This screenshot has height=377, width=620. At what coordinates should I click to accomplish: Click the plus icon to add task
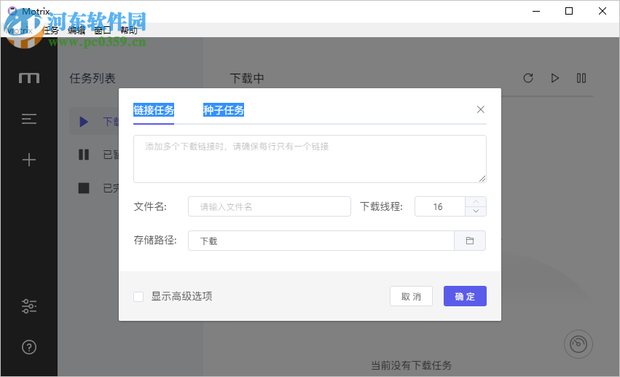coord(29,160)
